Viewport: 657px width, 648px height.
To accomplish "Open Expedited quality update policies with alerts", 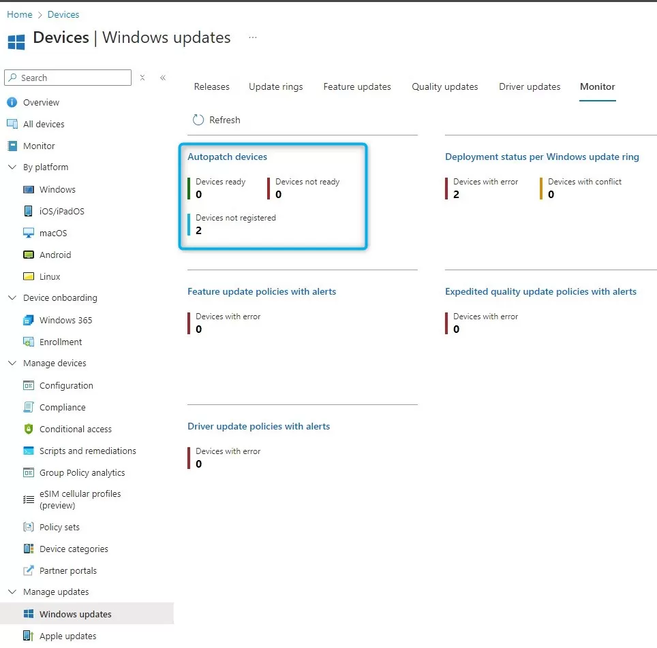I will point(540,291).
